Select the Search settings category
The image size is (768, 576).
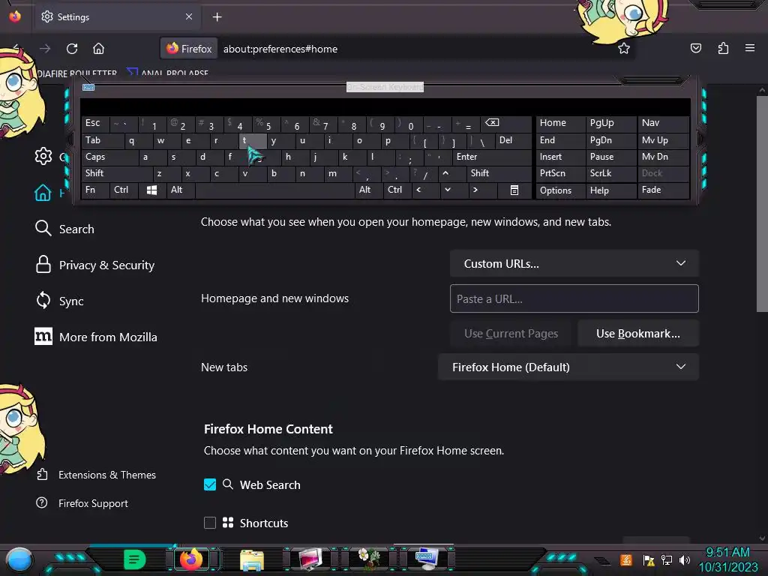[64, 229]
